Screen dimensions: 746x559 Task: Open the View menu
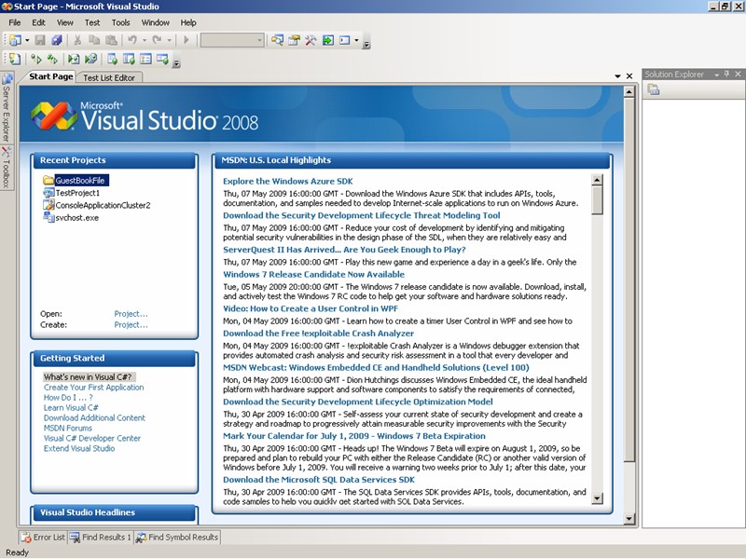pyautogui.click(x=64, y=22)
